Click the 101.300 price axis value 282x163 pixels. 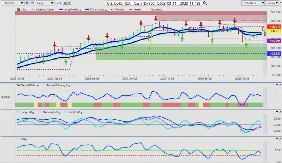click(275, 75)
